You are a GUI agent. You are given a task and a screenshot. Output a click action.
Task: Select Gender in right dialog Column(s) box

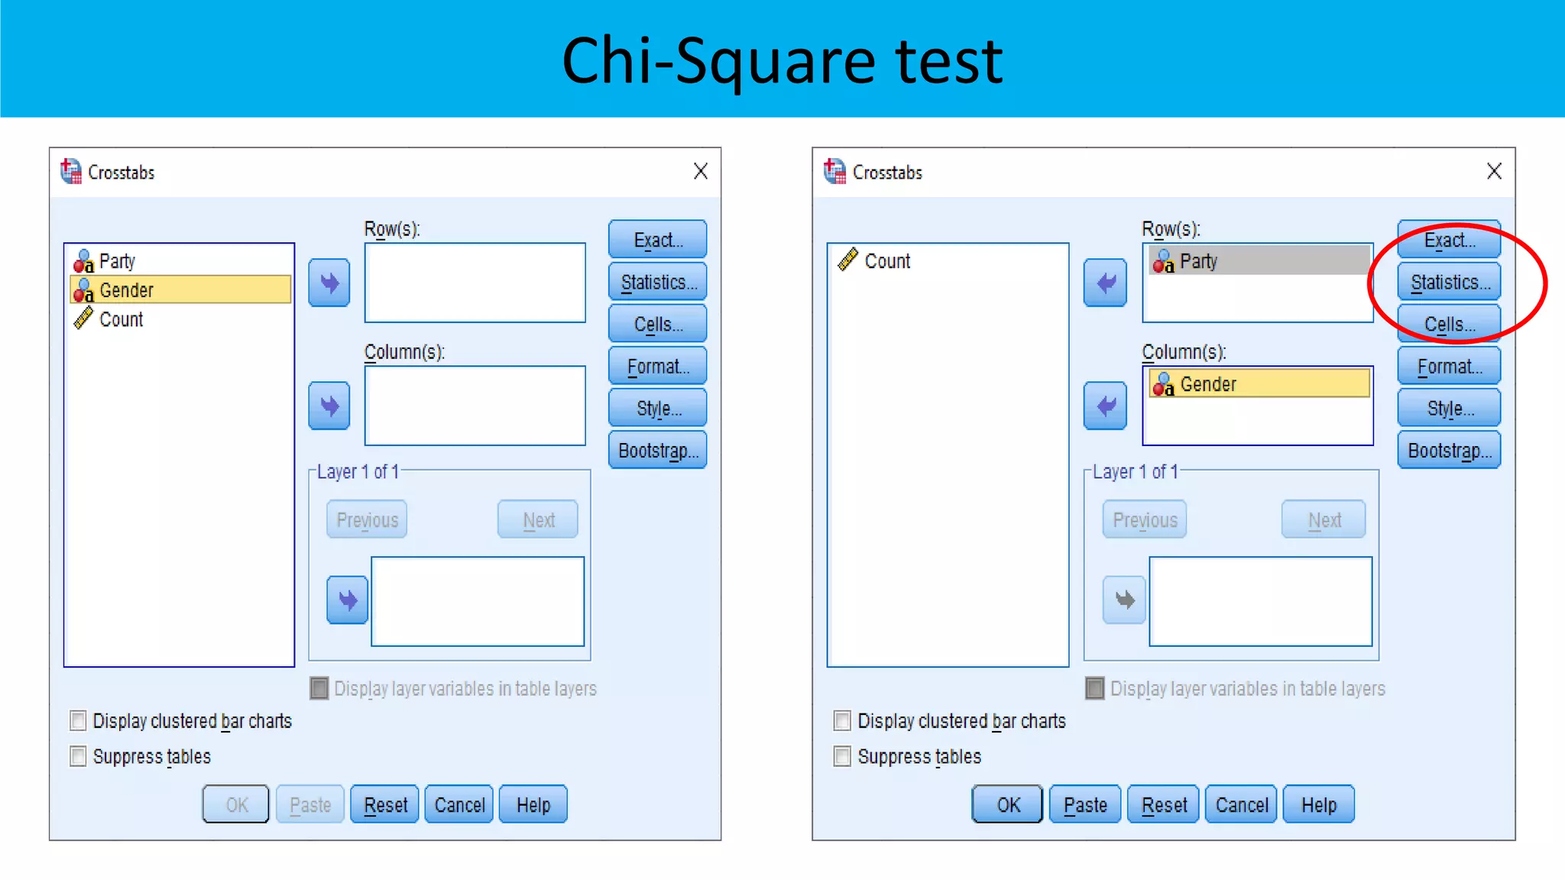click(x=1259, y=383)
